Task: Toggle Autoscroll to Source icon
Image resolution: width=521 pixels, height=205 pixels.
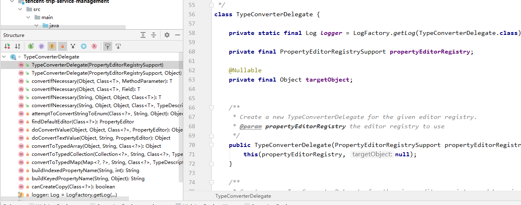Action: [x=107, y=46]
